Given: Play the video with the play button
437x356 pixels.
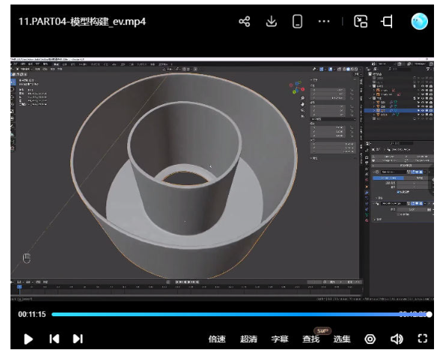Looking at the screenshot, I should pos(28,340).
